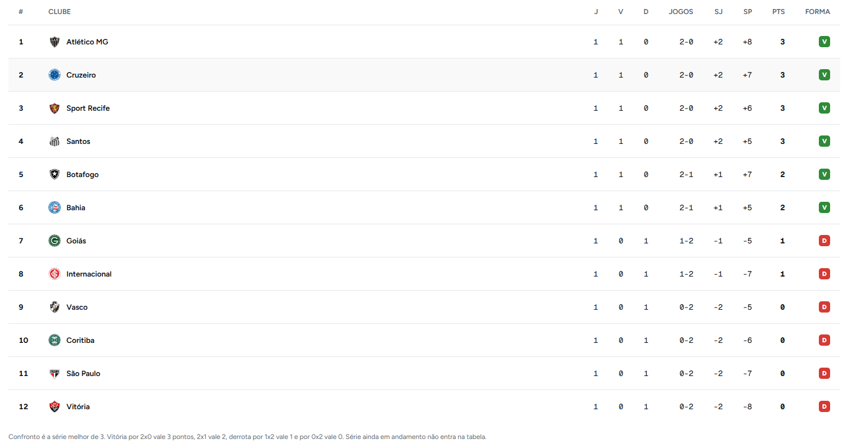Click the FORMA column header
The width and height of the screenshot is (847, 448).
[818, 12]
